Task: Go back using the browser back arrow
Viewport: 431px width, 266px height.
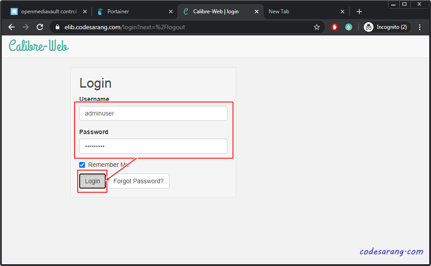Action: (x=12, y=27)
